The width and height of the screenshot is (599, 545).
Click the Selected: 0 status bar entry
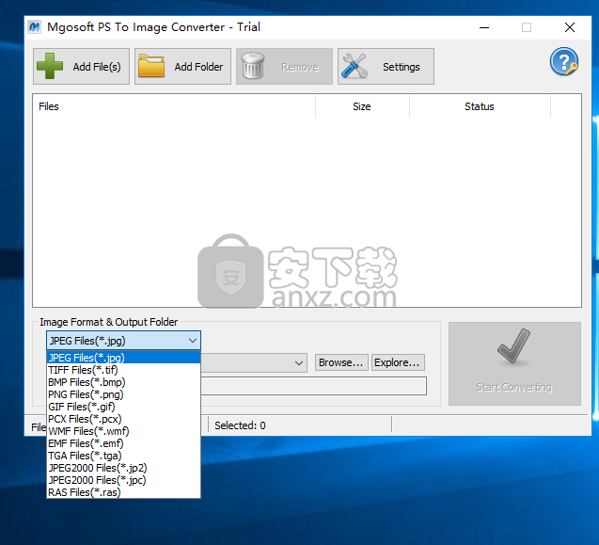point(240,425)
